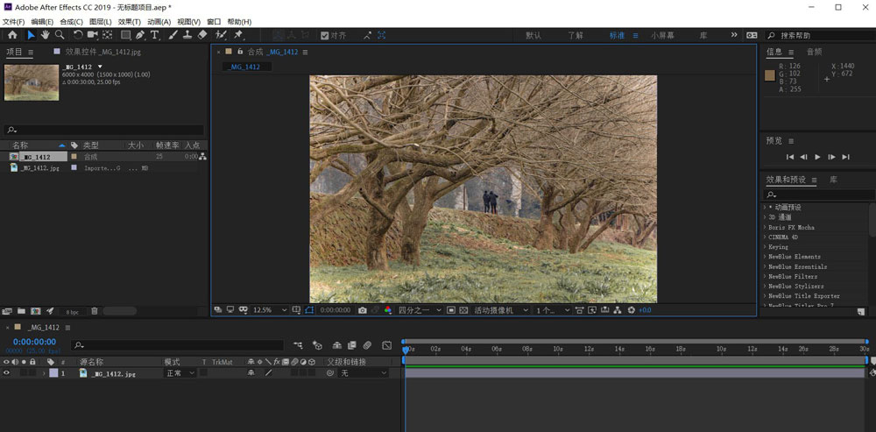
Task: Jump to first frame in 预览 panel
Action: [790, 157]
